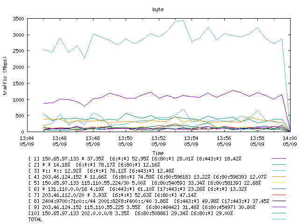The image size is (299, 224).
Task: Click the x-axis time label 13:58
Action: pos(257,138)
